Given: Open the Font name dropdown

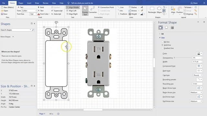Looking at the screenshot, I should coord(36,11).
